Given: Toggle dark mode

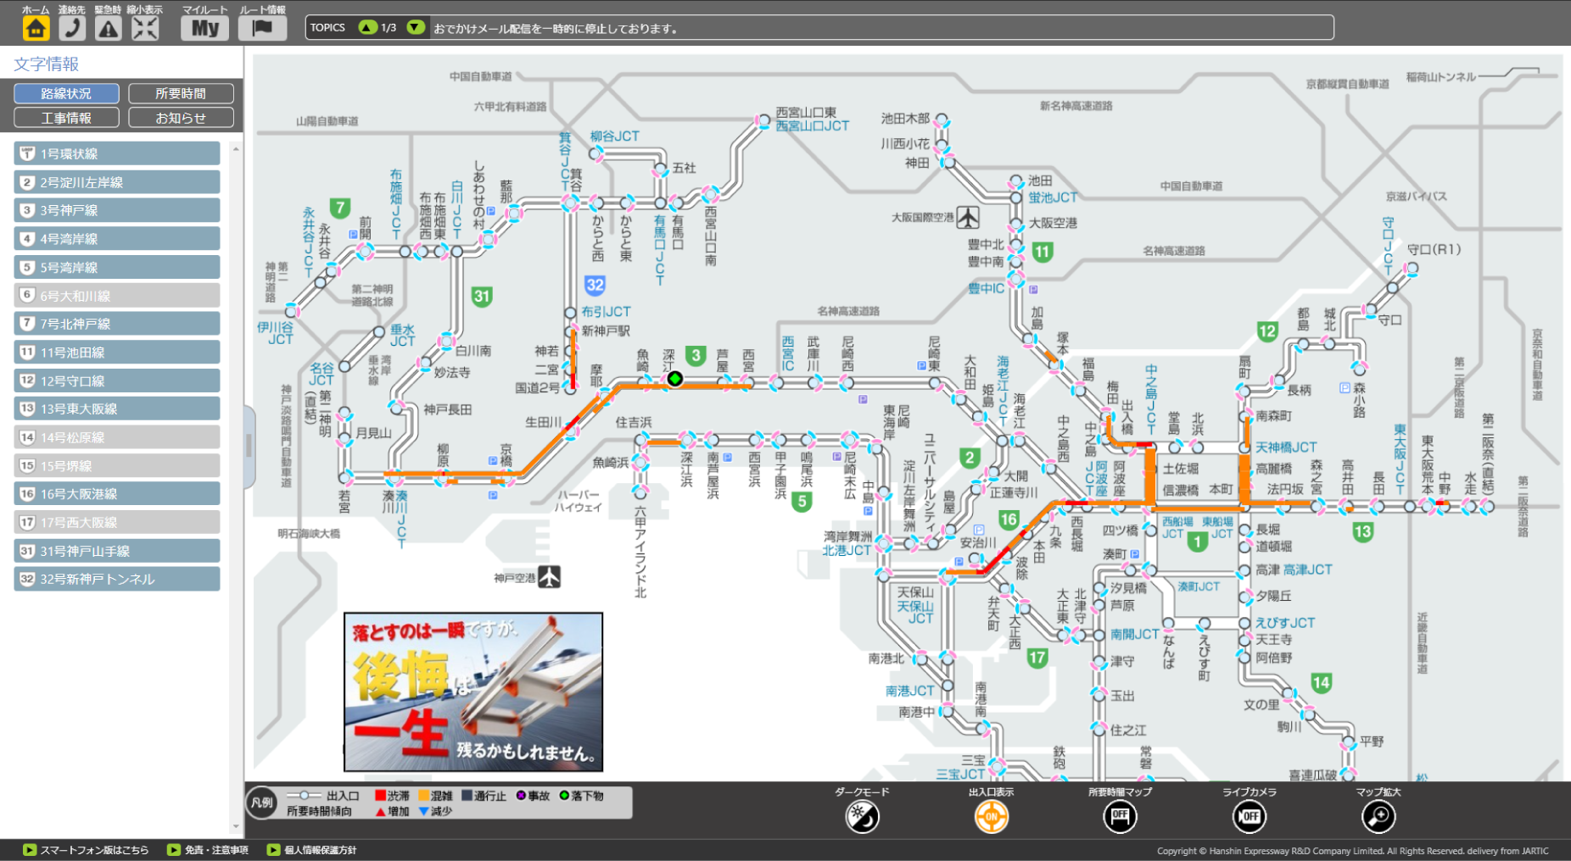Looking at the screenshot, I should click(862, 817).
